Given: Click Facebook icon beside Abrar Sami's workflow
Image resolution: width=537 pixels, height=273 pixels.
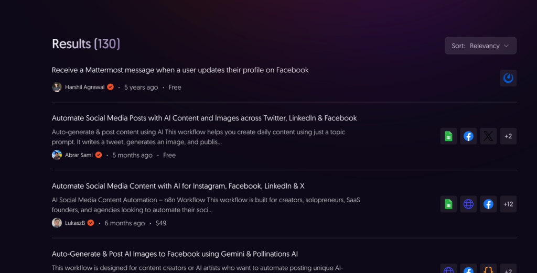Looking at the screenshot, I should (468, 136).
